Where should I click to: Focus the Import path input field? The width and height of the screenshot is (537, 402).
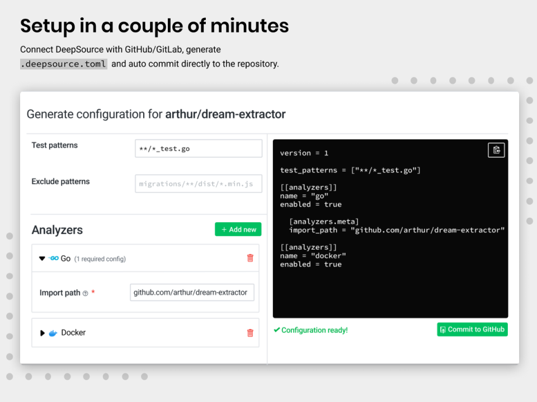(192, 292)
